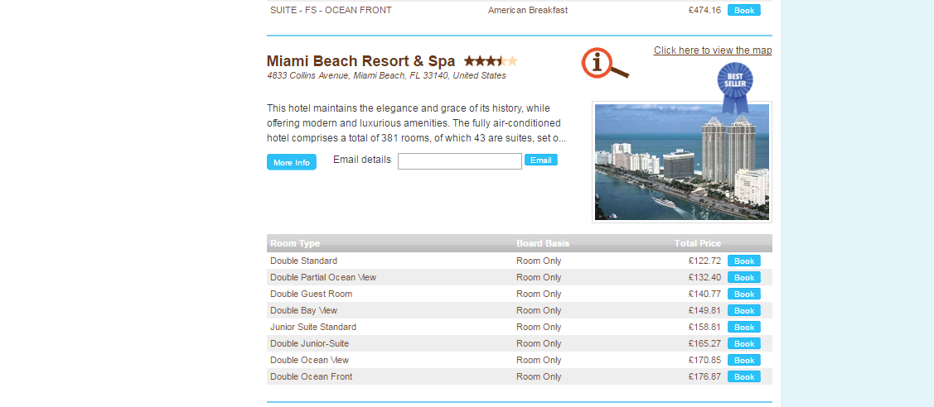
Task: Click the £158.81 price
Action: (x=704, y=327)
